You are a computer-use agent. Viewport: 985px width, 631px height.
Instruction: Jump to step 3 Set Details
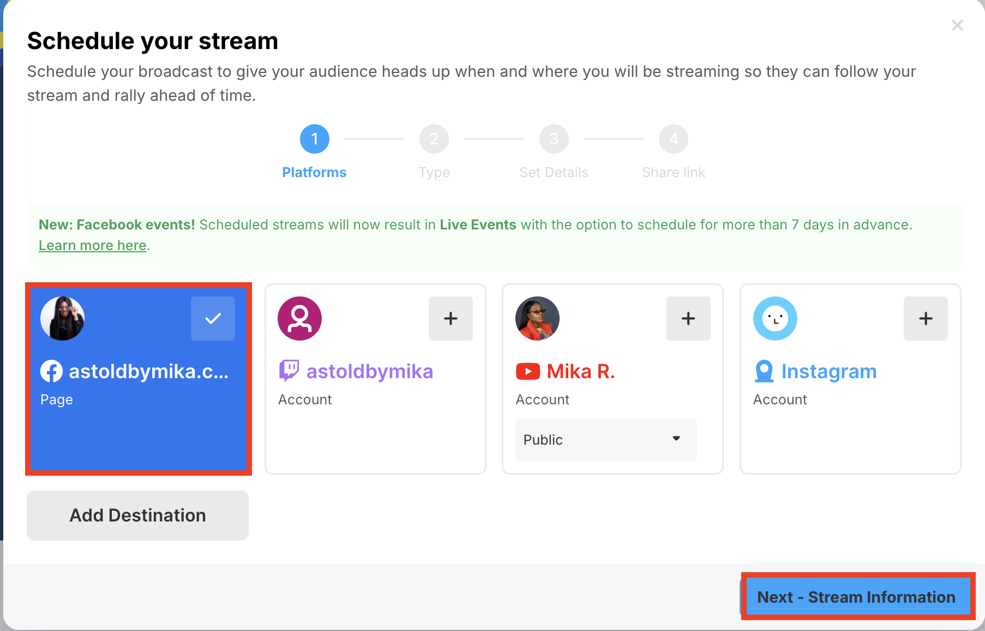pos(554,139)
